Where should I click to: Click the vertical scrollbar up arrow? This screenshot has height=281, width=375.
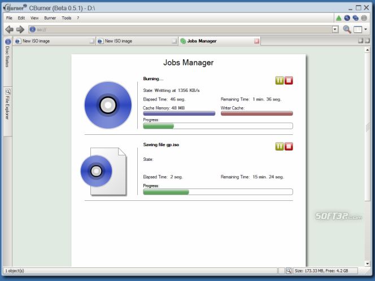[x=367, y=50]
